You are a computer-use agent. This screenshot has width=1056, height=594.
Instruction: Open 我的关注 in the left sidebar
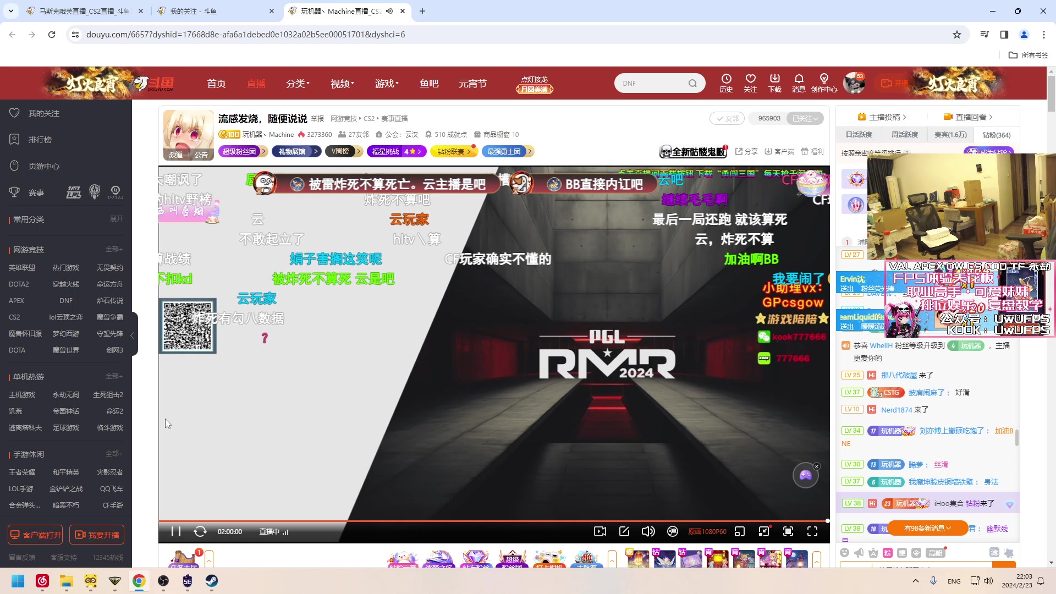coord(43,113)
